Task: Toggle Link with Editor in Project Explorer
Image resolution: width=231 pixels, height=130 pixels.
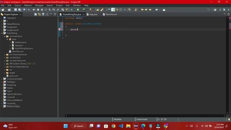Action: tap(39, 14)
